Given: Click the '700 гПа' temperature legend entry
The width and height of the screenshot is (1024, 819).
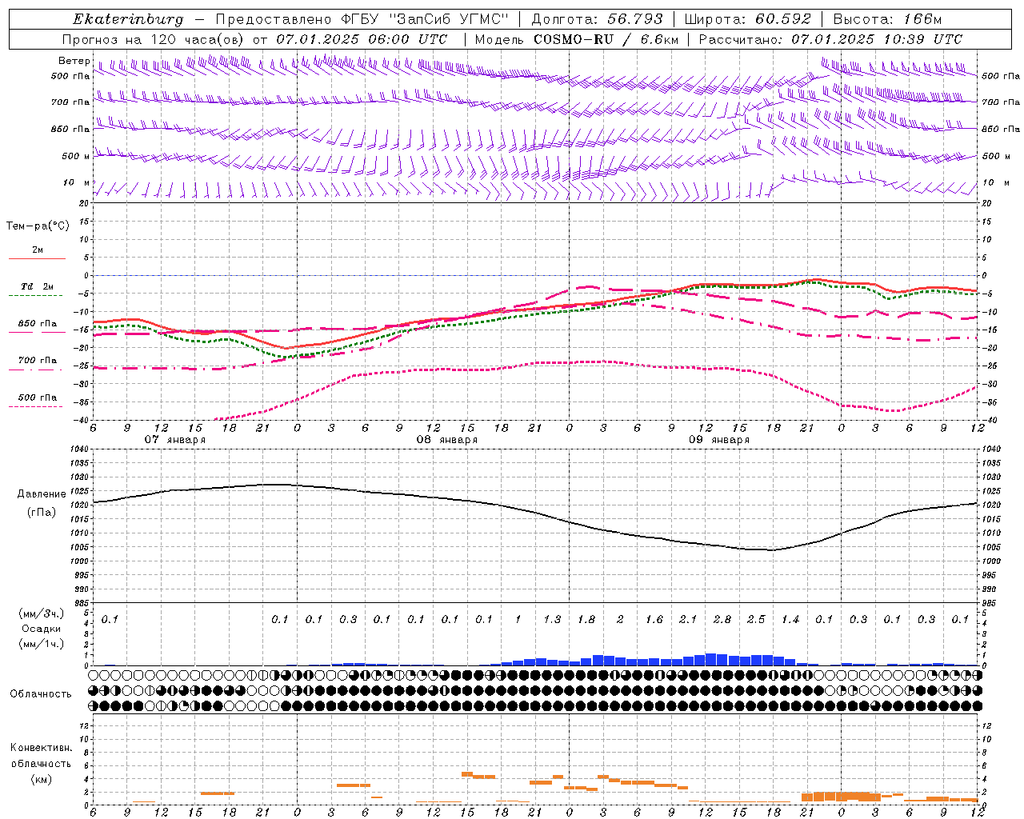Looking at the screenshot, I should (x=37, y=360).
